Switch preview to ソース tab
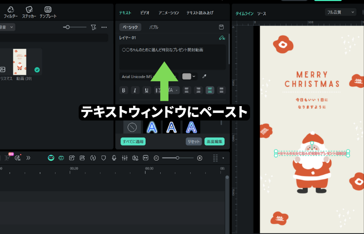The width and height of the screenshot is (364, 234). [262, 14]
